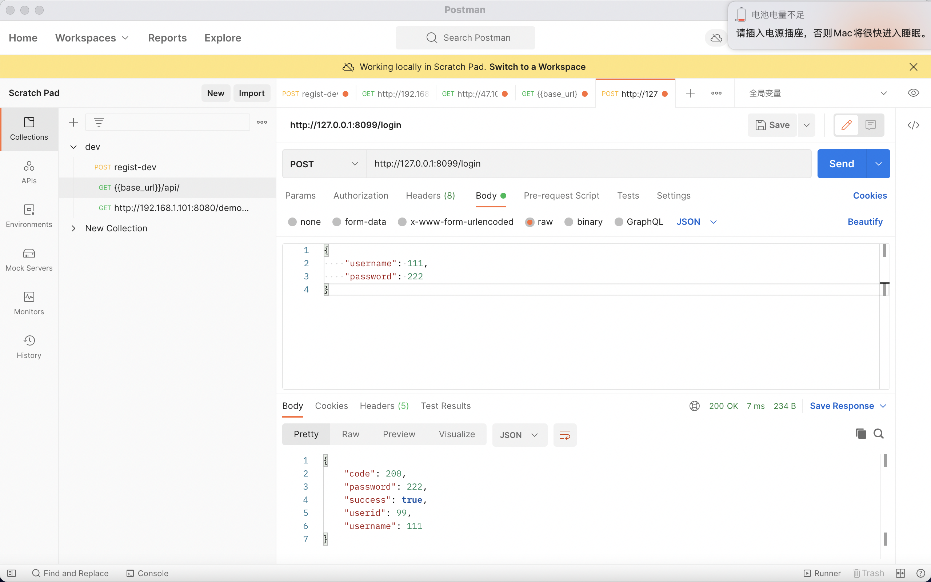
Task: Open the Mock Servers panel
Action: 29,260
